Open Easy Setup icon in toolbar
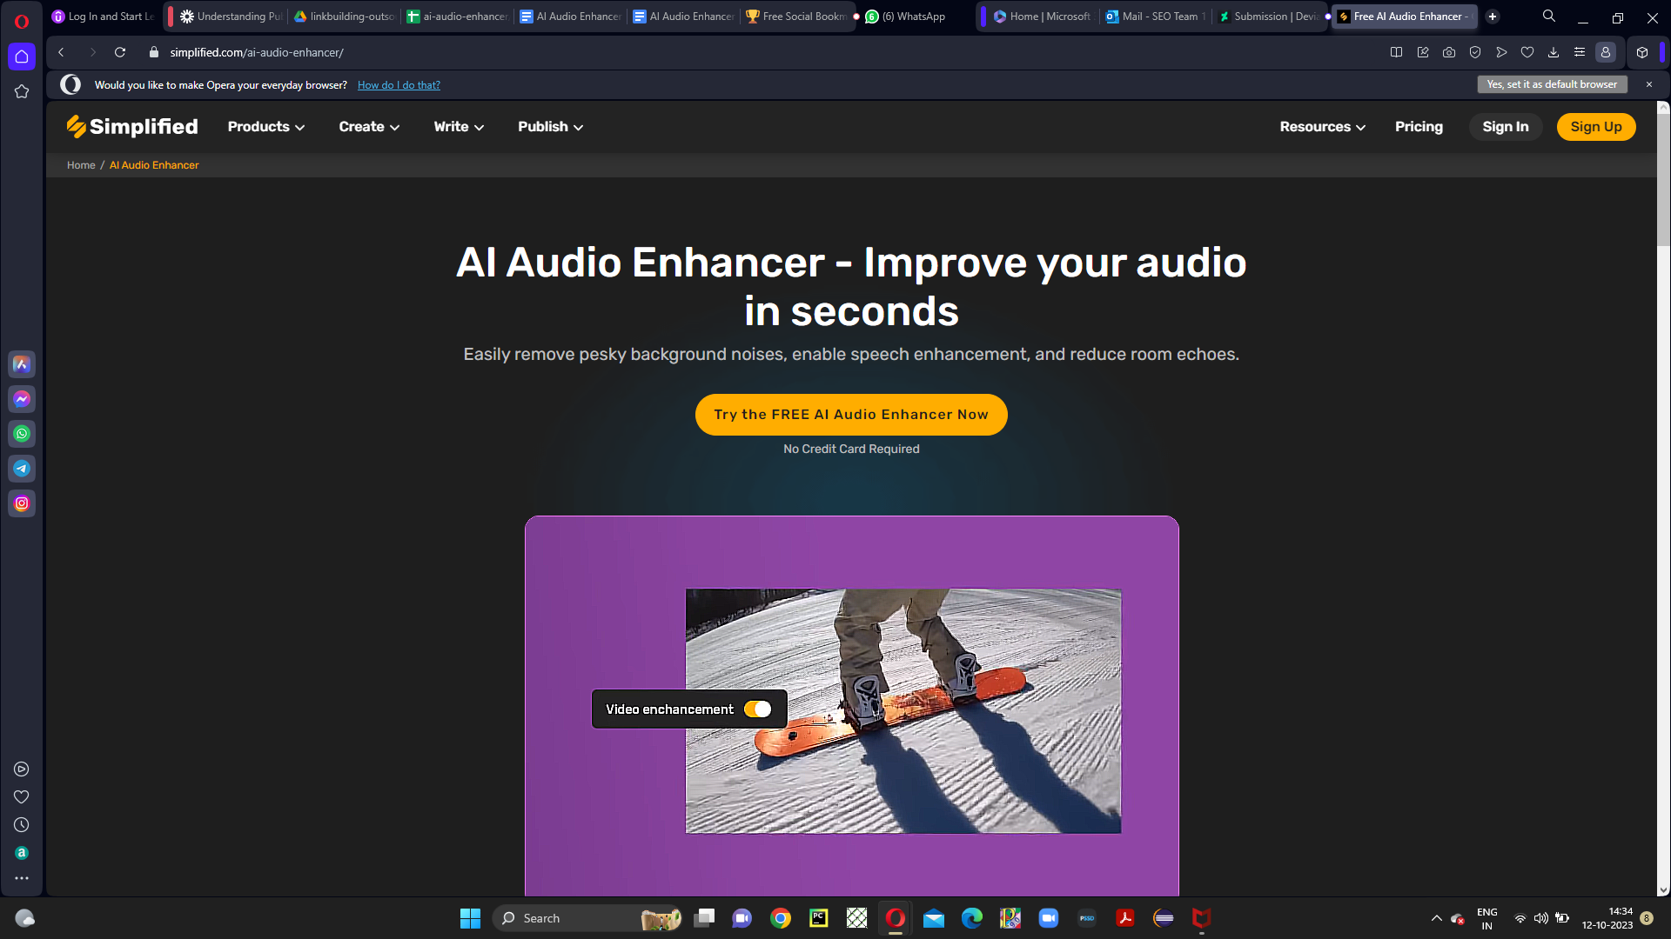This screenshot has width=1671, height=939. click(x=1580, y=52)
